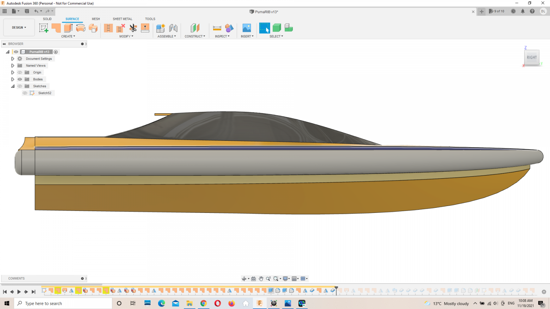The image size is (550, 309).
Task: Click the Save icon
Action: pyautogui.click(x=27, y=11)
